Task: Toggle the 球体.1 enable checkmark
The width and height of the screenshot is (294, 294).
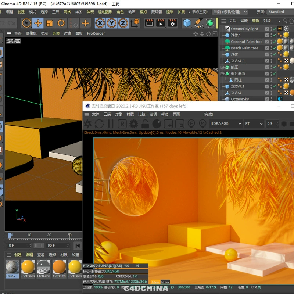Action: coord(275,35)
